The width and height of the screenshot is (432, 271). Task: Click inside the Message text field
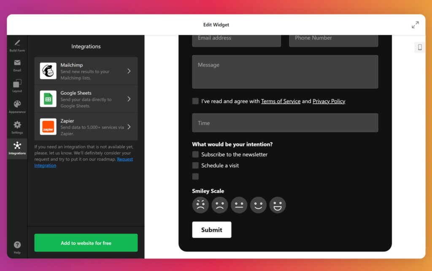click(x=285, y=72)
